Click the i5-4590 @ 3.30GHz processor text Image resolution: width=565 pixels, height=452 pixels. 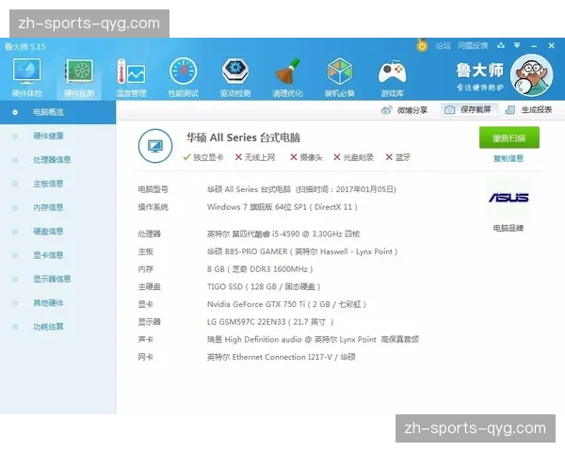pyautogui.click(x=283, y=234)
